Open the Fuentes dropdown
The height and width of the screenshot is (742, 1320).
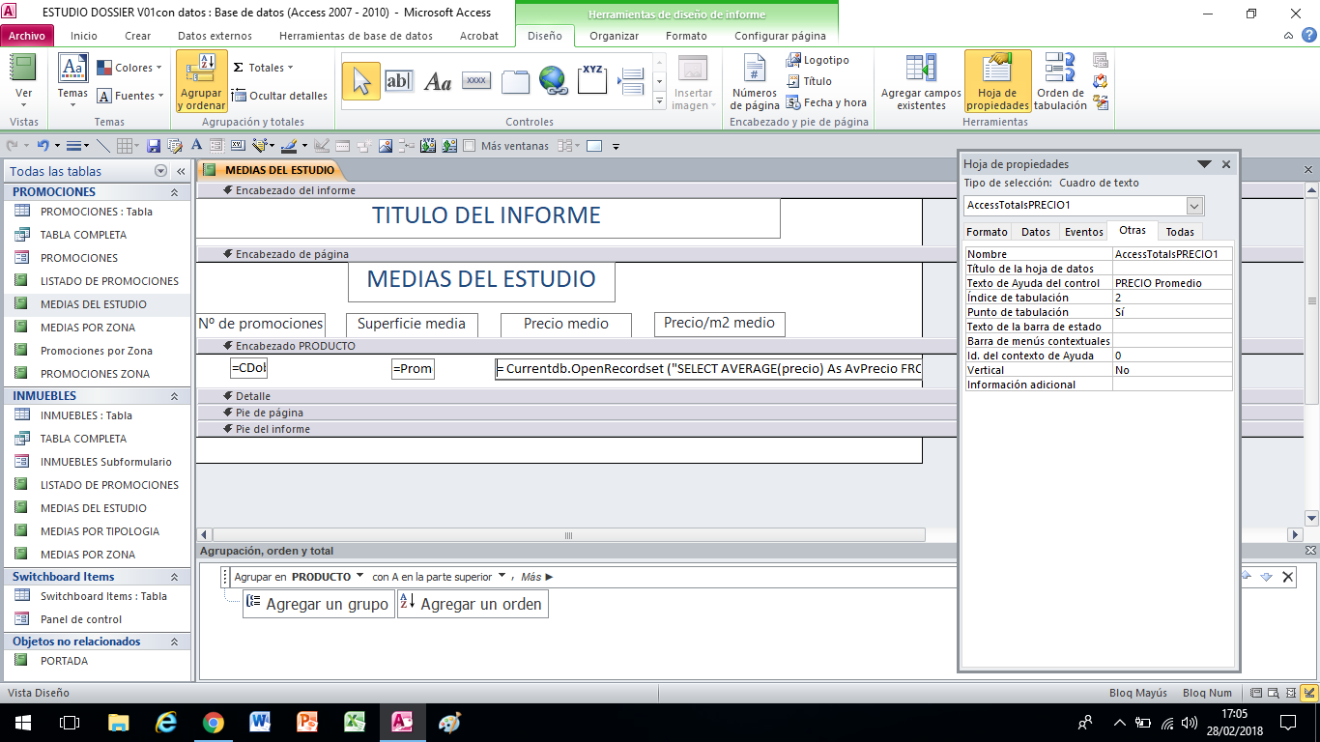(129, 96)
